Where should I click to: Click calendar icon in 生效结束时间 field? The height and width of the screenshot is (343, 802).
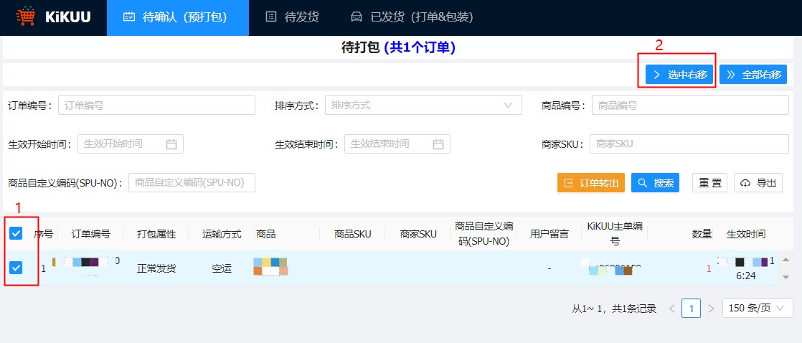(438, 144)
